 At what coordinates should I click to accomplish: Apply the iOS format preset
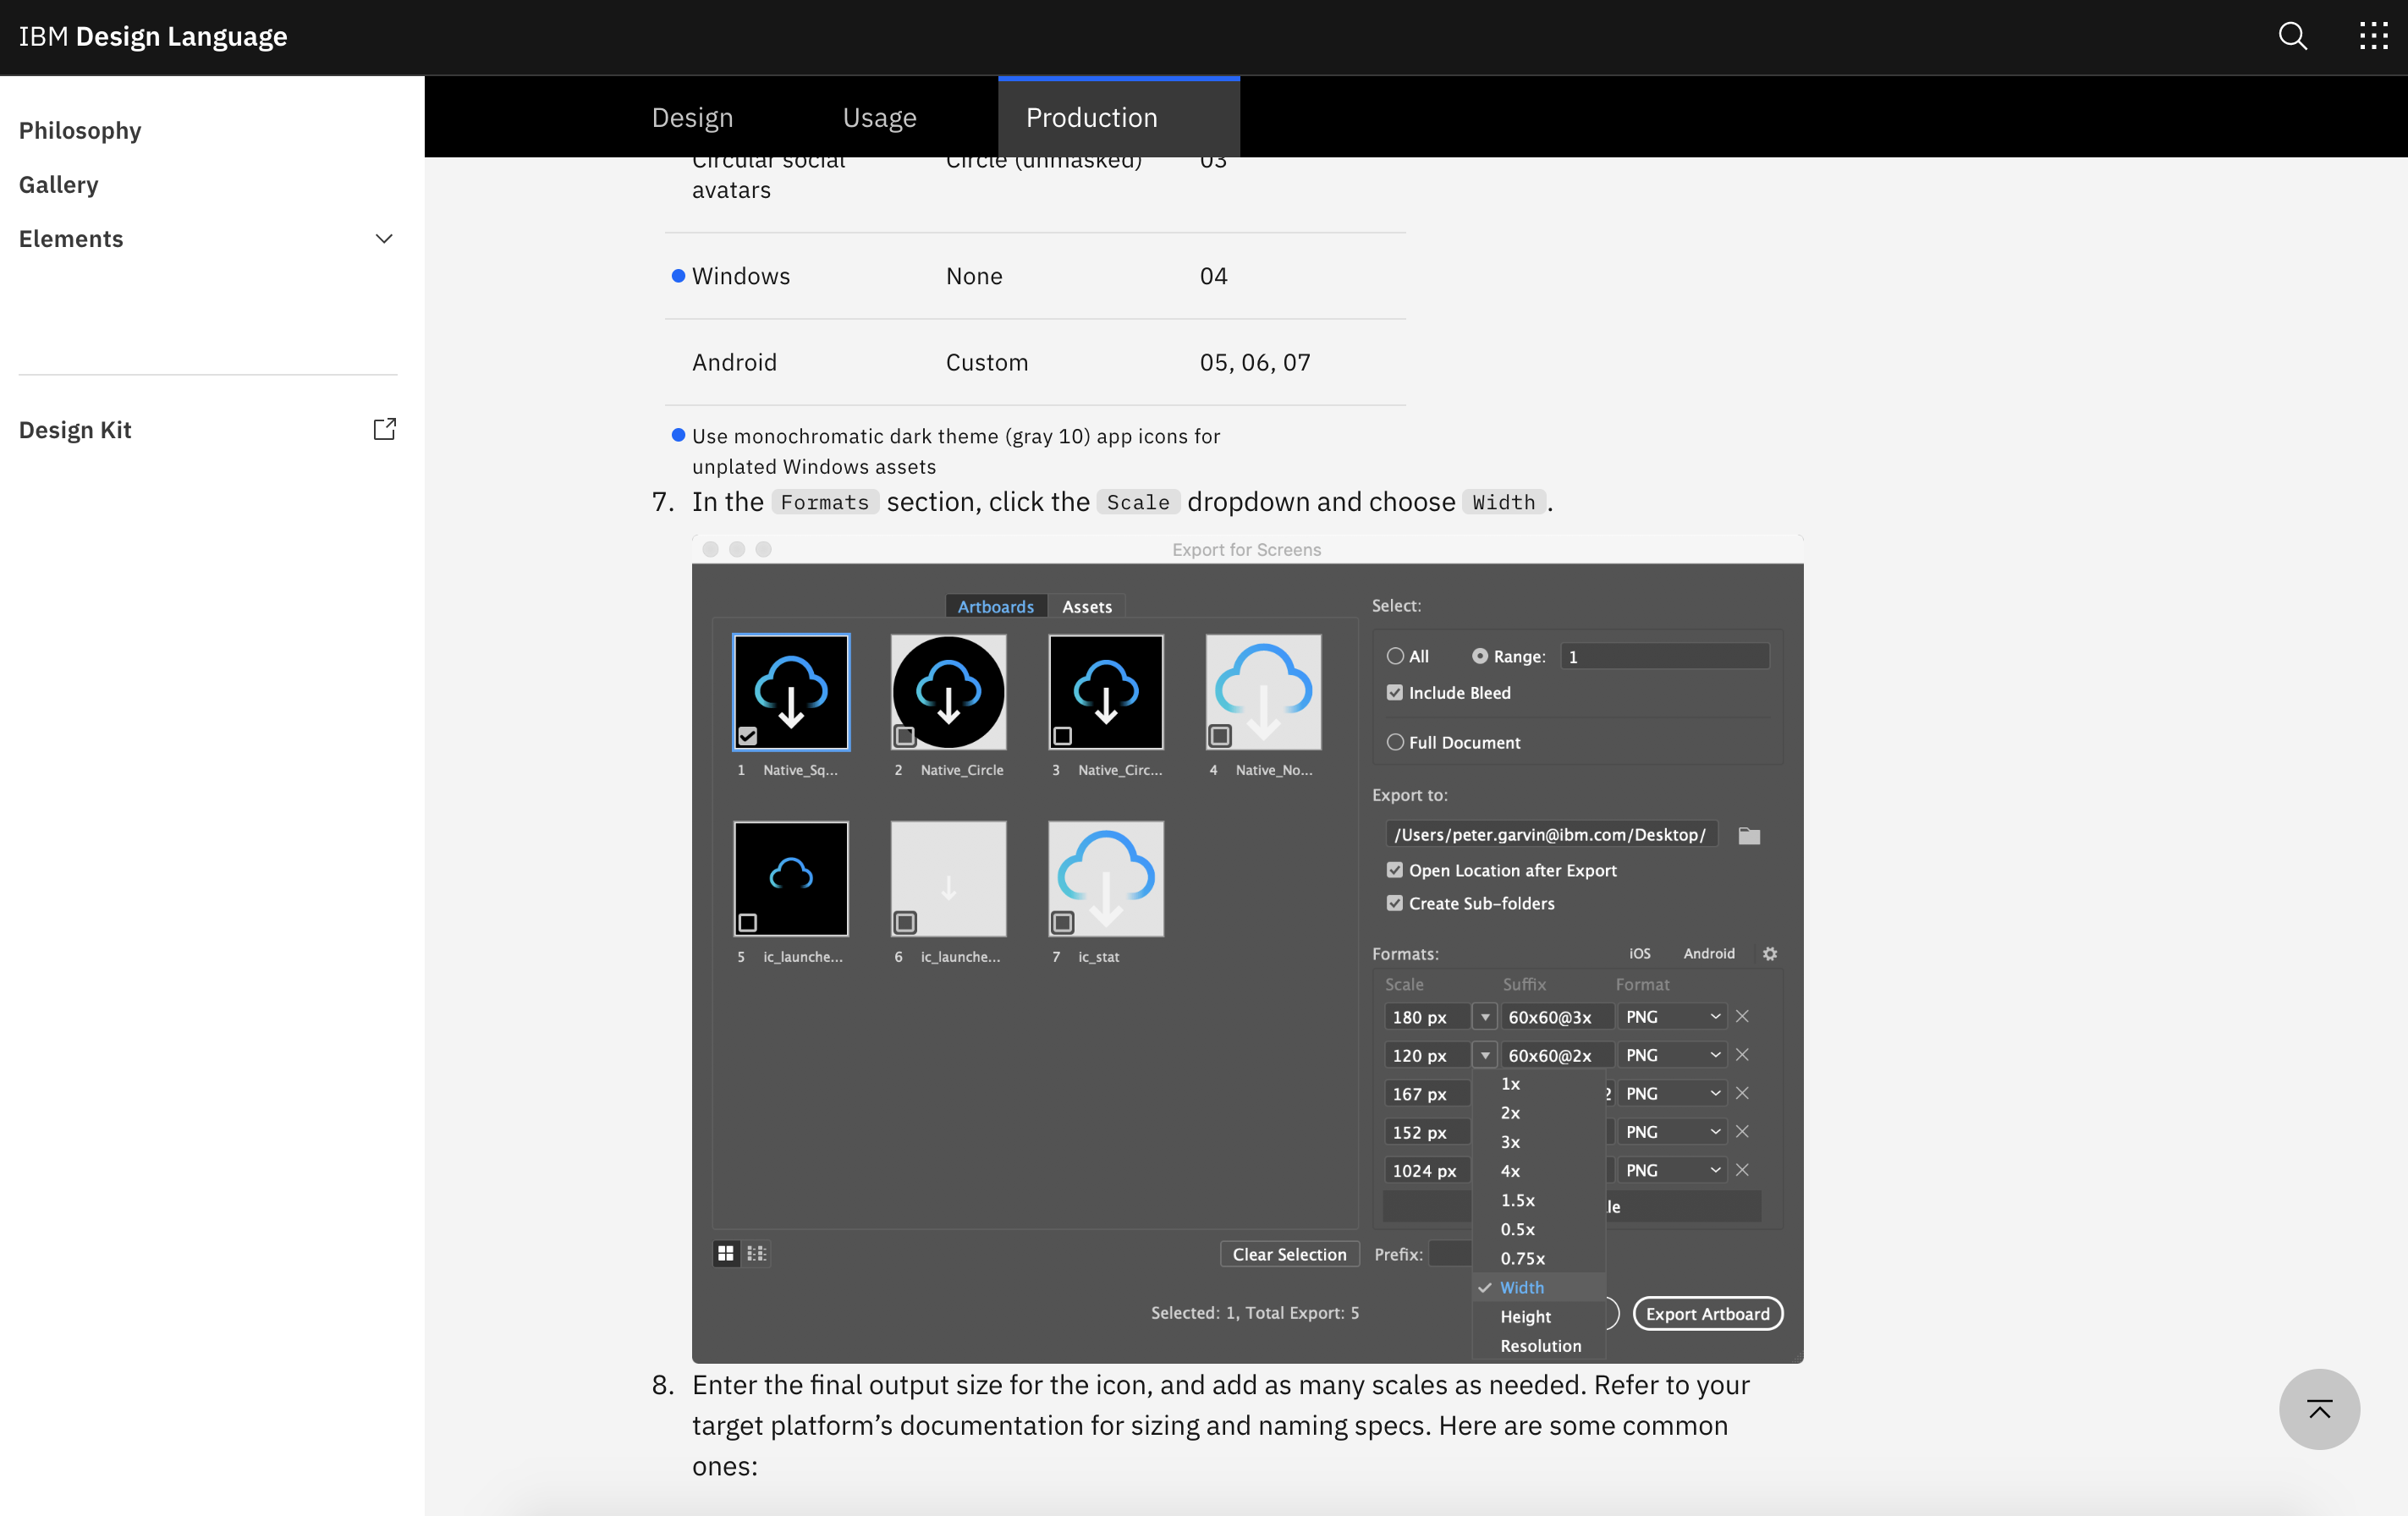point(1640,954)
